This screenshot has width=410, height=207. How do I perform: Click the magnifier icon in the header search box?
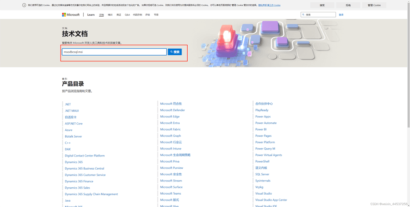tap(303, 15)
